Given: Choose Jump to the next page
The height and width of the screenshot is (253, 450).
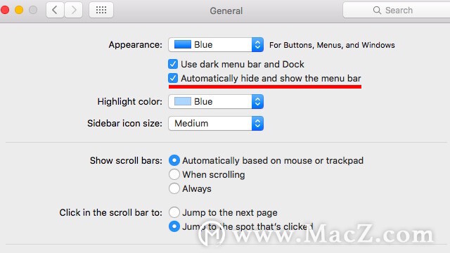Looking at the screenshot, I should tap(174, 212).
